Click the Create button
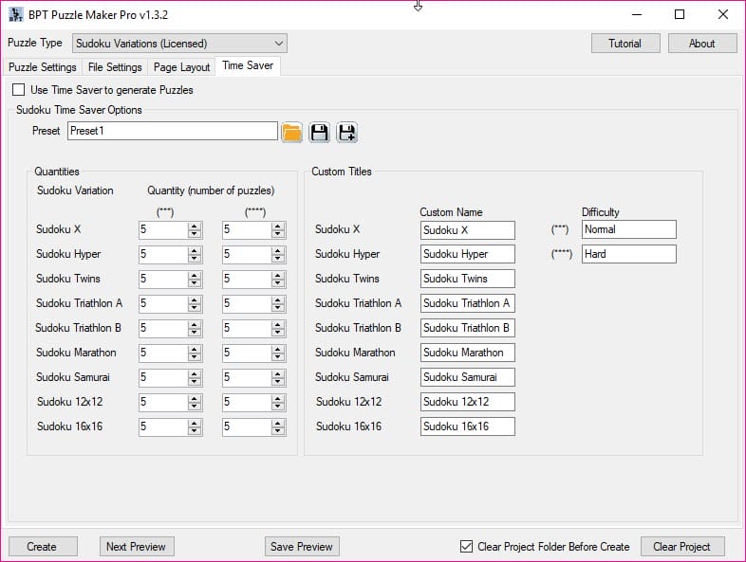The width and height of the screenshot is (746, 562). click(x=43, y=546)
